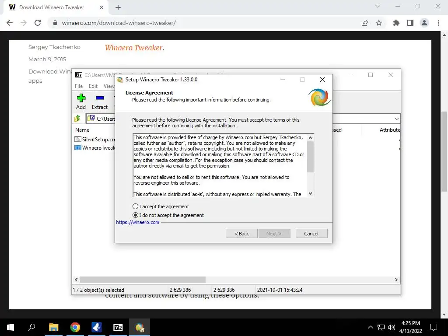Expand the 7-Zip address path dropdown
This screenshot has width=448, height=336.
396,119
